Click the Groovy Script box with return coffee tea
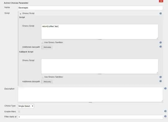The image size is (168, 122). [100, 32]
